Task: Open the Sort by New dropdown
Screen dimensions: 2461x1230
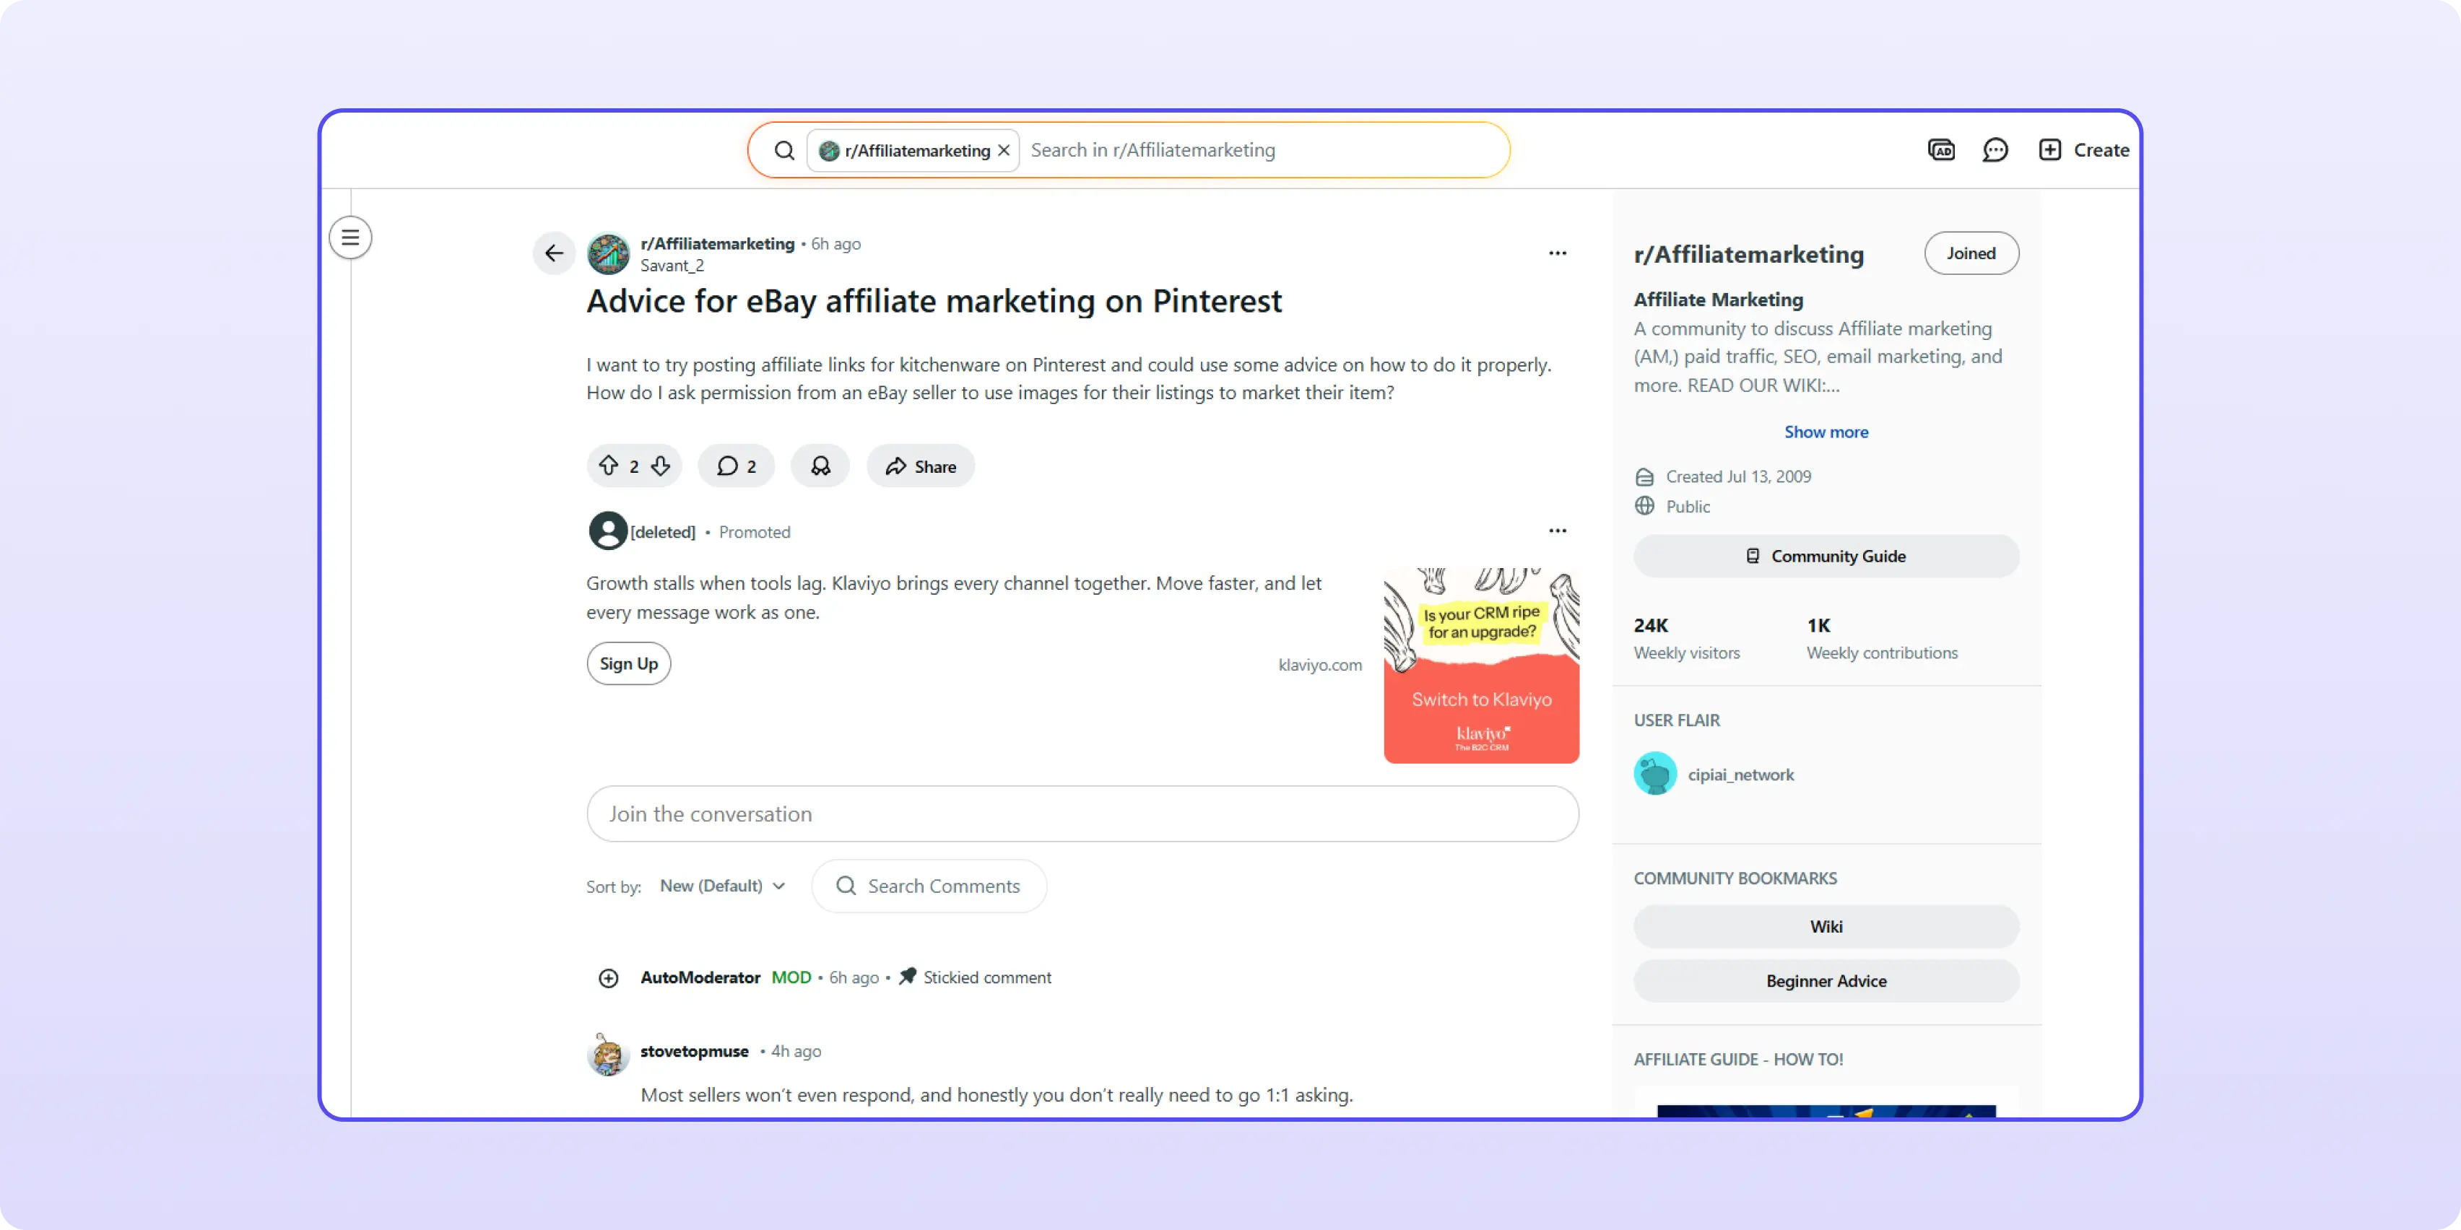Action: pyautogui.click(x=722, y=886)
